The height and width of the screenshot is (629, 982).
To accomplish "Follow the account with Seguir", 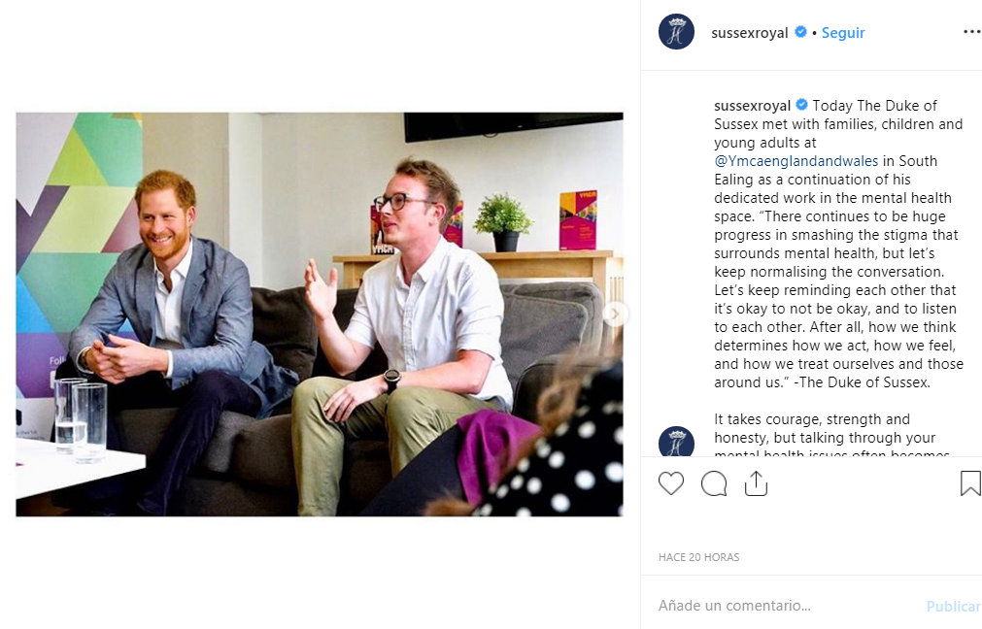I will pos(842,33).
